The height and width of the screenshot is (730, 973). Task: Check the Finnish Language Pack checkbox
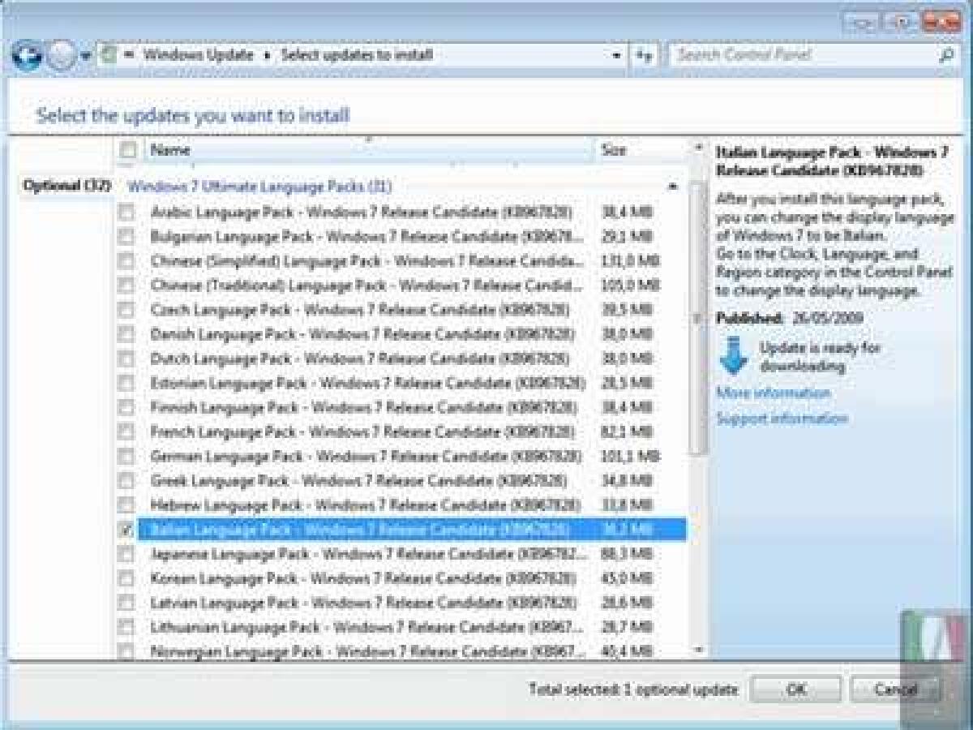[x=126, y=407]
